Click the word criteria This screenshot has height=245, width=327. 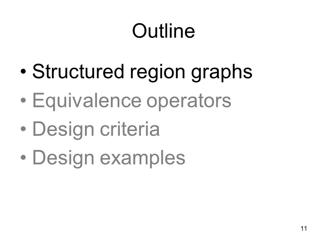[130, 129]
